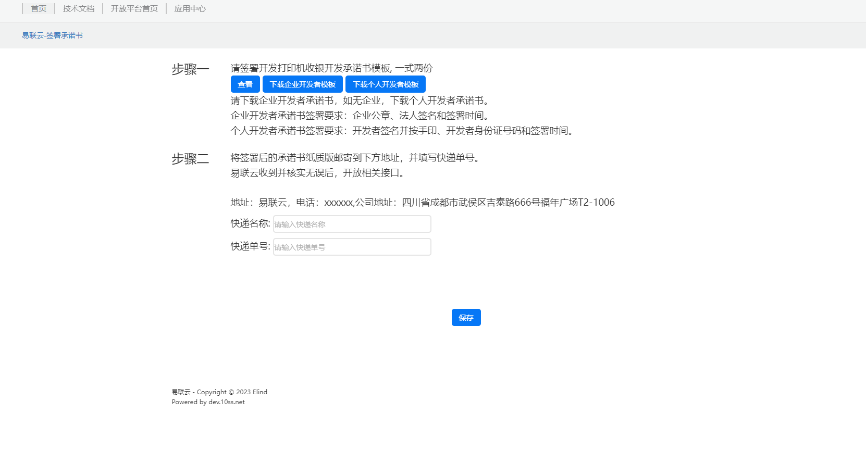This screenshot has height=476, width=866.
Task: Click the 企业开发者承诺书签署要求 line
Action: 361,116
